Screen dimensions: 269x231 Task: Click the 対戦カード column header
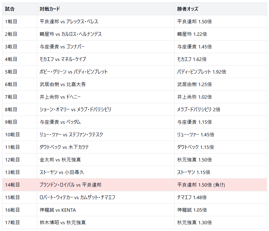tap(50, 9)
